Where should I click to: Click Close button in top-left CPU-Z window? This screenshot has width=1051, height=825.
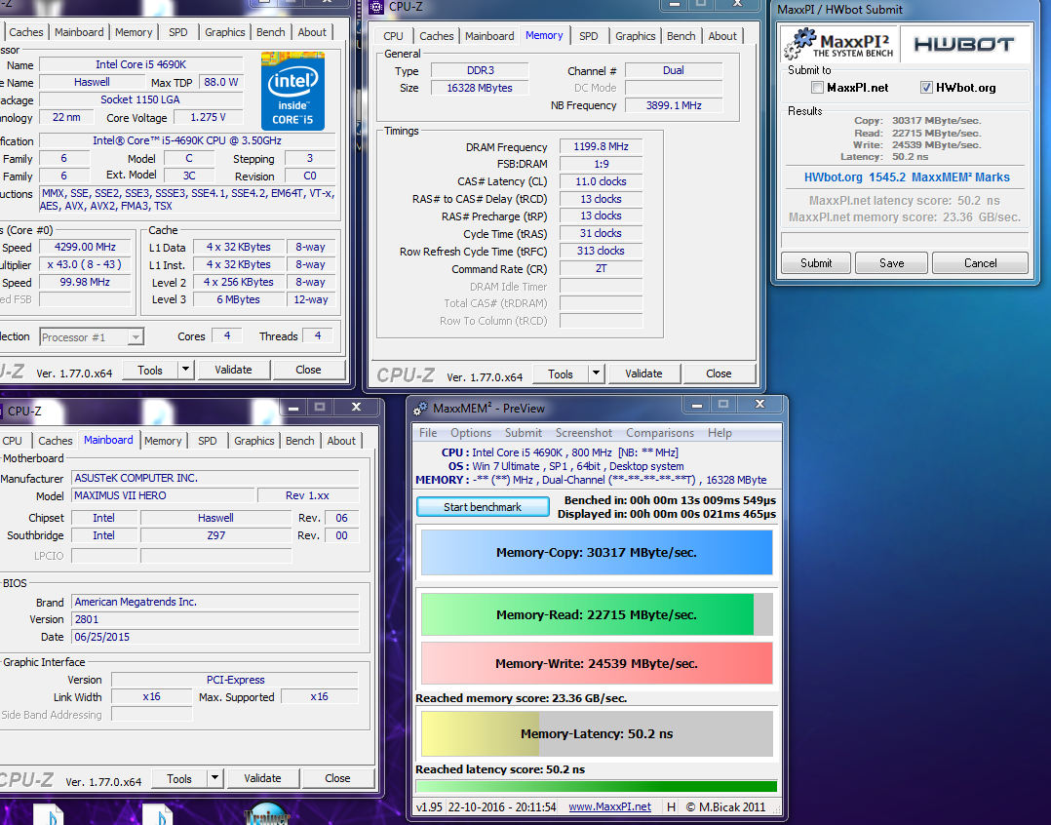click(x=308, y=370)
